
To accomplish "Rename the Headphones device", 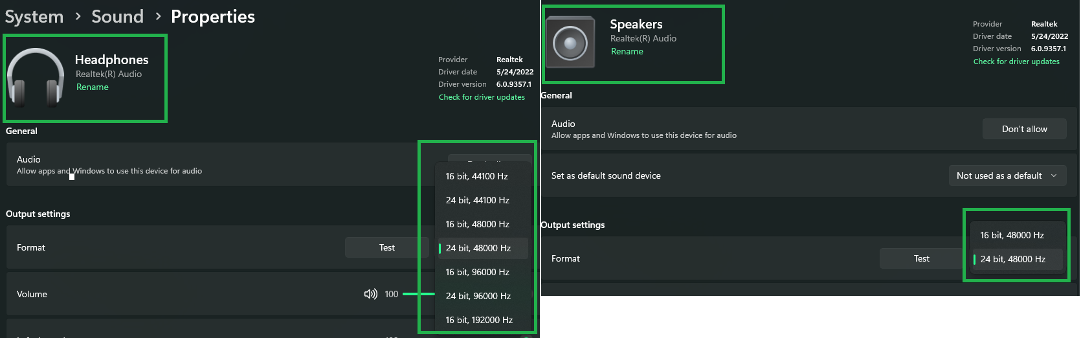I will pos(93,87).
